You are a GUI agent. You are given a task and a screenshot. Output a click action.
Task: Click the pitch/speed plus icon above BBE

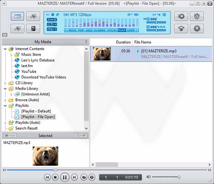click(x=159, y=15)
